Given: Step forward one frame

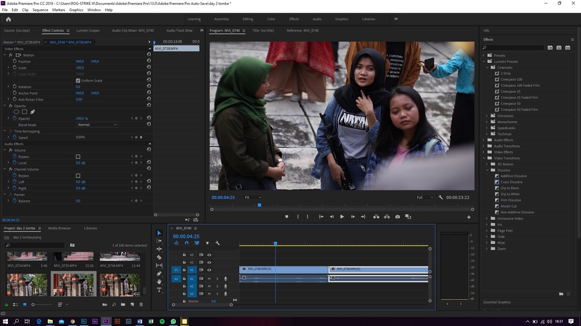Looking at the screenshot, I should [x=353, y=217].
